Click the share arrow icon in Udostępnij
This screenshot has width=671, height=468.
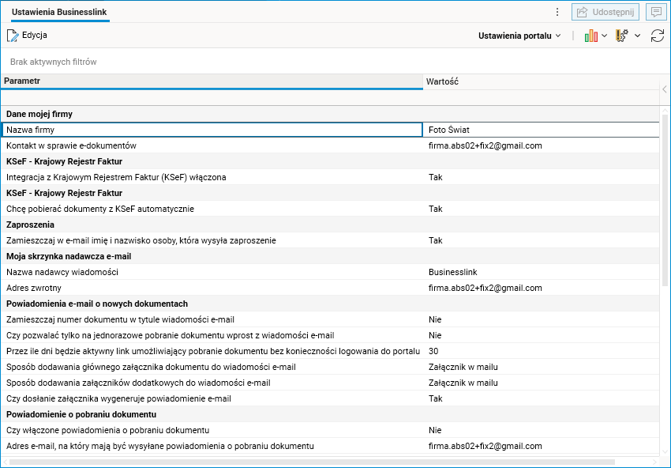coord(582,12)
